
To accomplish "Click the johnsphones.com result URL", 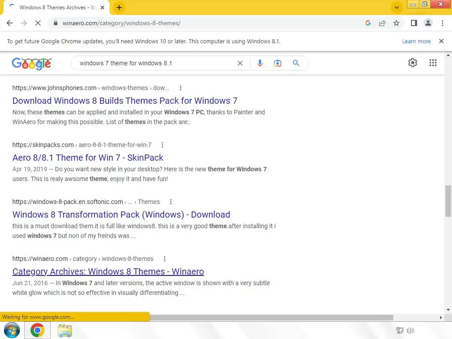I will tap(90, 88).
